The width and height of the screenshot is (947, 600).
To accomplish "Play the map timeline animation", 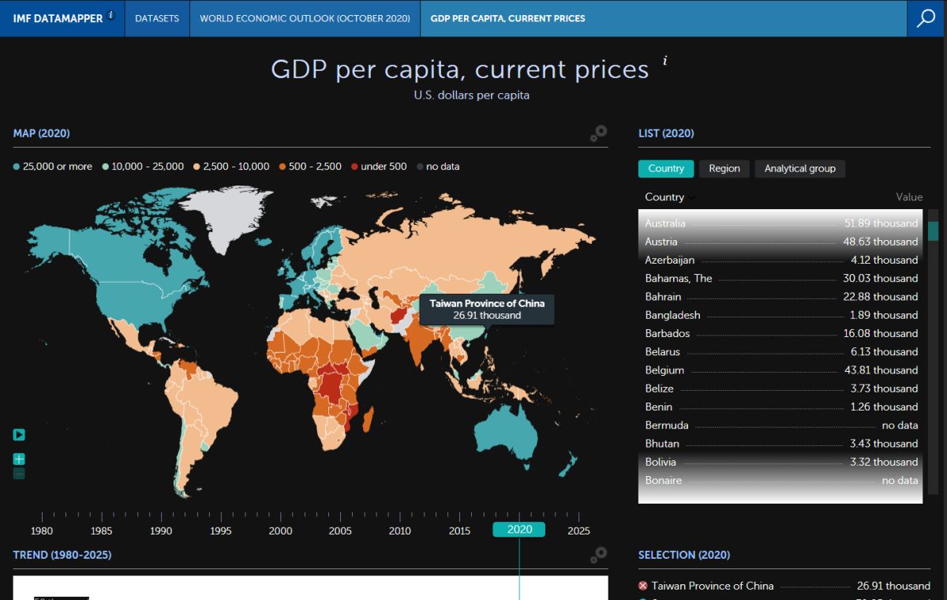I will (x=19, y=434).
